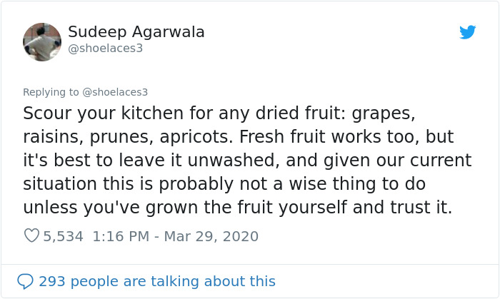Click the Twitter bird logo
Viewport: 500px width, 299px height.
click(468, 32)
